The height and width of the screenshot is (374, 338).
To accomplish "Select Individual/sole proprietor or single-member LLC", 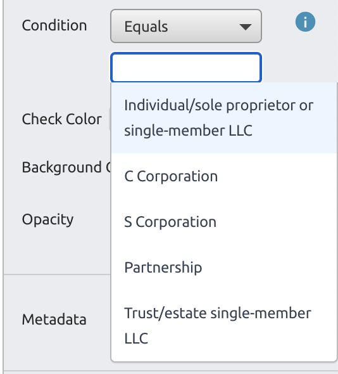I will pyautogui.click(x=224, y=118).
